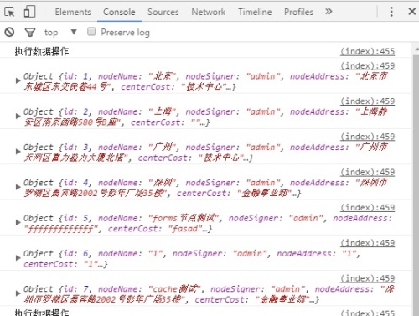Screen dimensions: 419x316
Task: Open the Profiles tab
Action: tap(298, 12)
